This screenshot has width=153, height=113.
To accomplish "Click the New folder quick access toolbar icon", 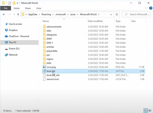I will pyautogui.click(x=14, y=3).
